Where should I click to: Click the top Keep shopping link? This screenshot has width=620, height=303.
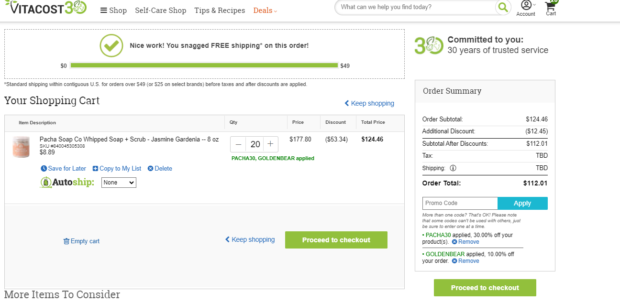pyautogui.click(x=369, y=103)
